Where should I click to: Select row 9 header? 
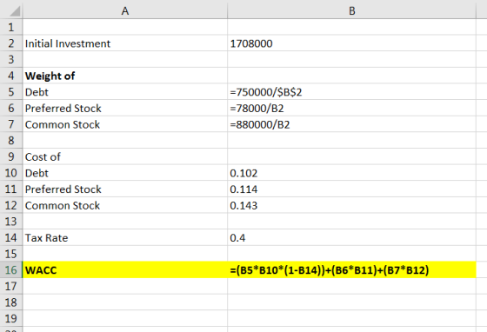point(11,156)
